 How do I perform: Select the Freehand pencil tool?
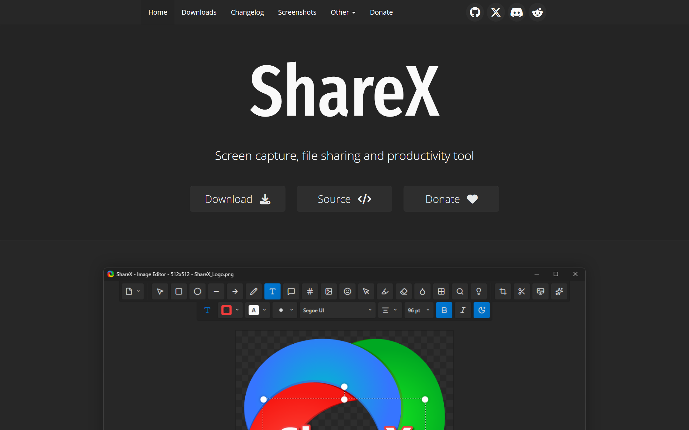coord(254,291)
